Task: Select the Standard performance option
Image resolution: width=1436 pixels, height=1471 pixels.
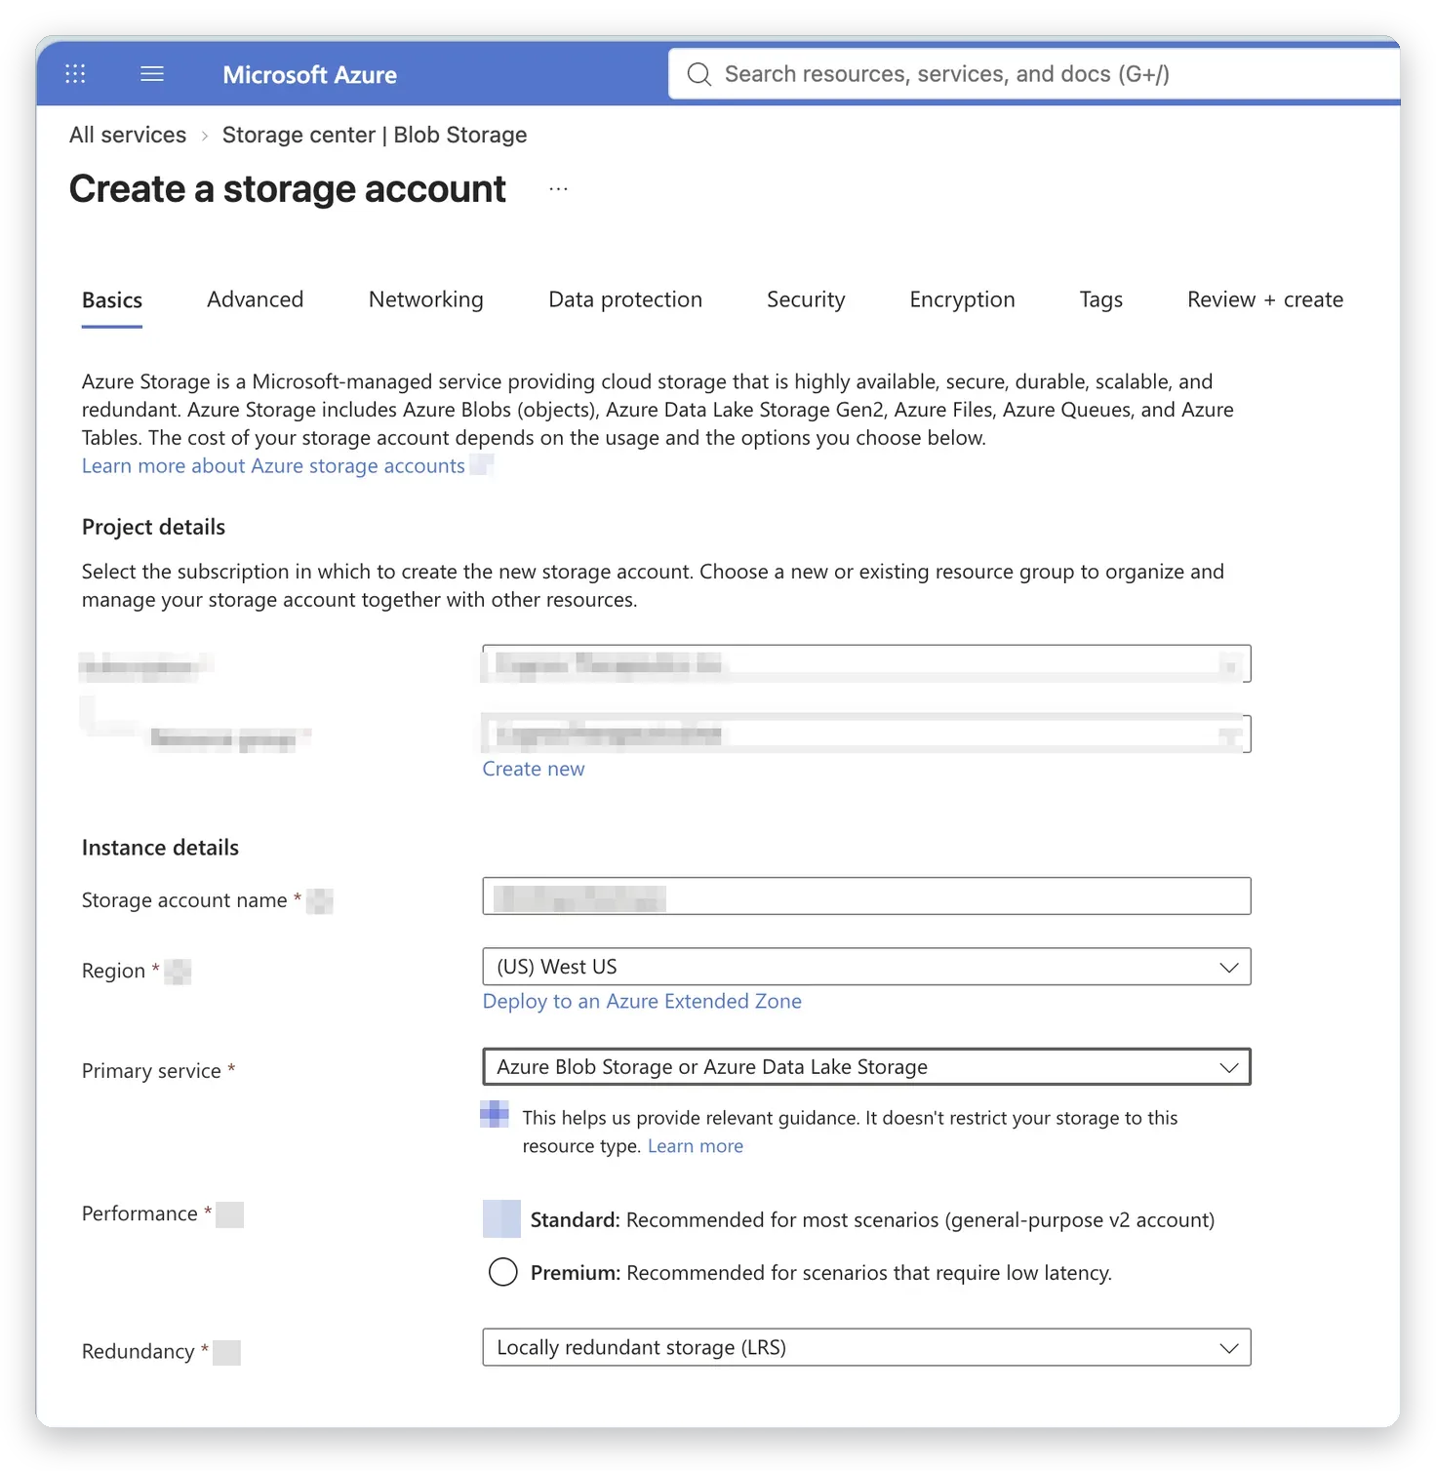Action: 501,1219
